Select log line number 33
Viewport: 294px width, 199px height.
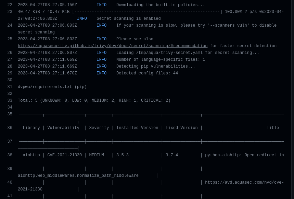click(x=10, y=100)
